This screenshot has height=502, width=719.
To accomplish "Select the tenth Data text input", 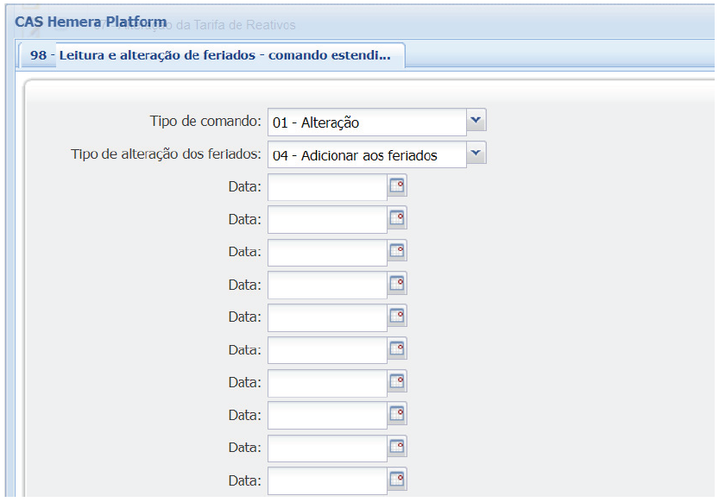I will click(x=327, y=481).
